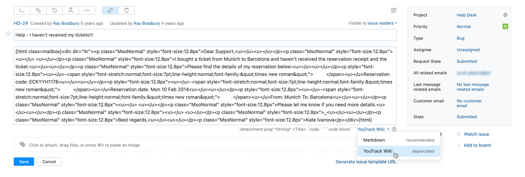Open the Priority Normal field dropdown
The image size is (525, 177).
click(x=463, y=27)
